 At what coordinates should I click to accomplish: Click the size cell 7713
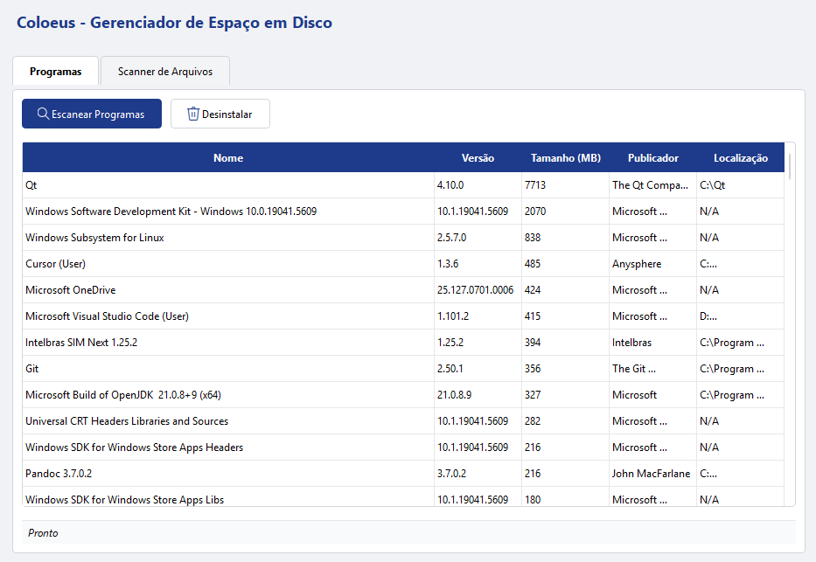coord(565,185)
